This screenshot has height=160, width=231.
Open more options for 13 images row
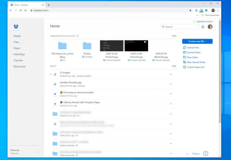pyautogui.click(x=171, y=74)
